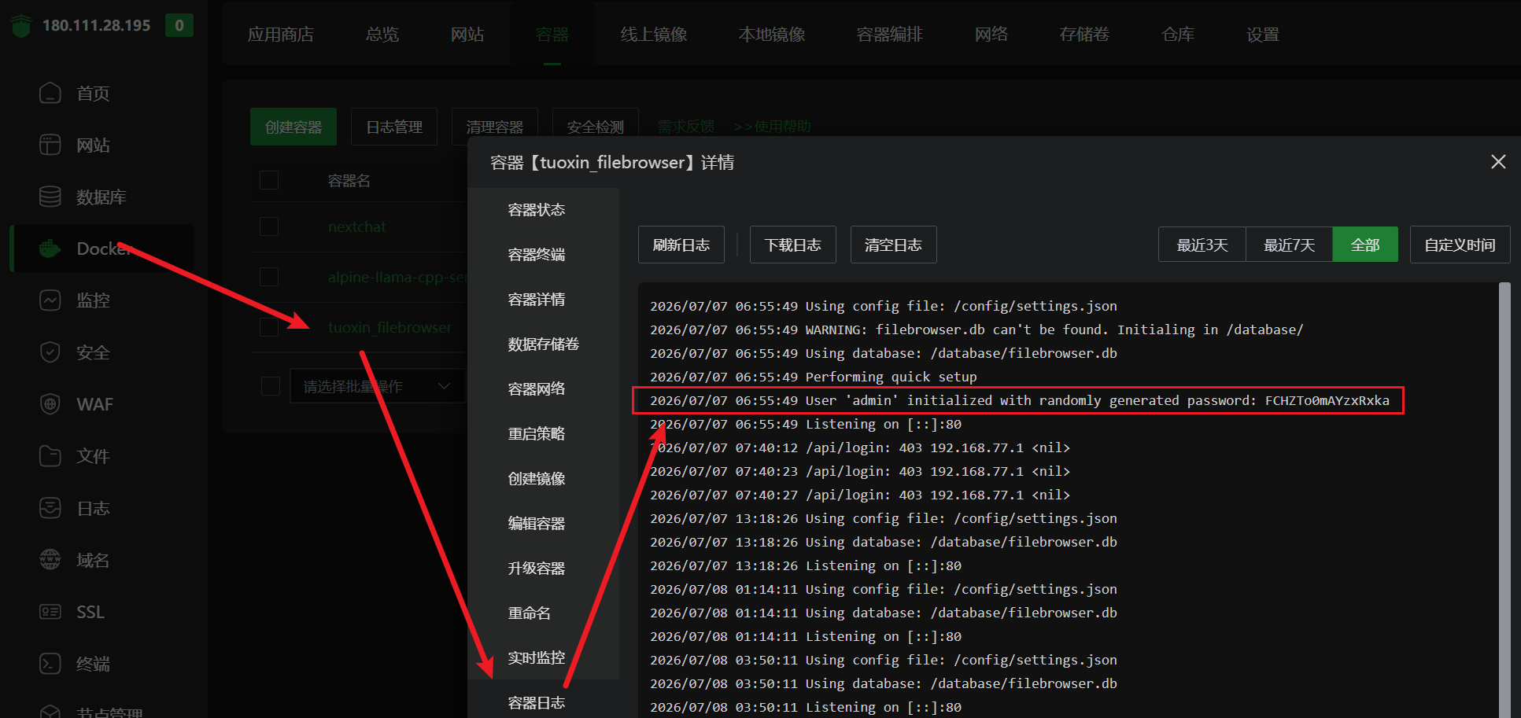Click the 安全 shield icon
The height and width of the screenshot is (718, 1521).
pos(50,352)
